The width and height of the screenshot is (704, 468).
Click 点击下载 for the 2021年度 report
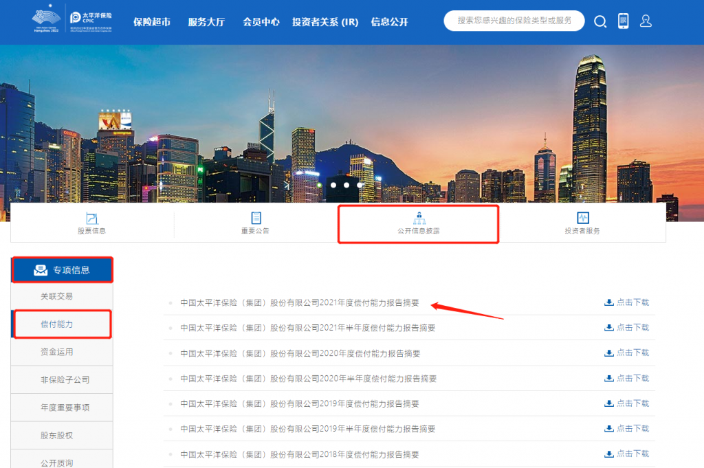coord(632,302)
